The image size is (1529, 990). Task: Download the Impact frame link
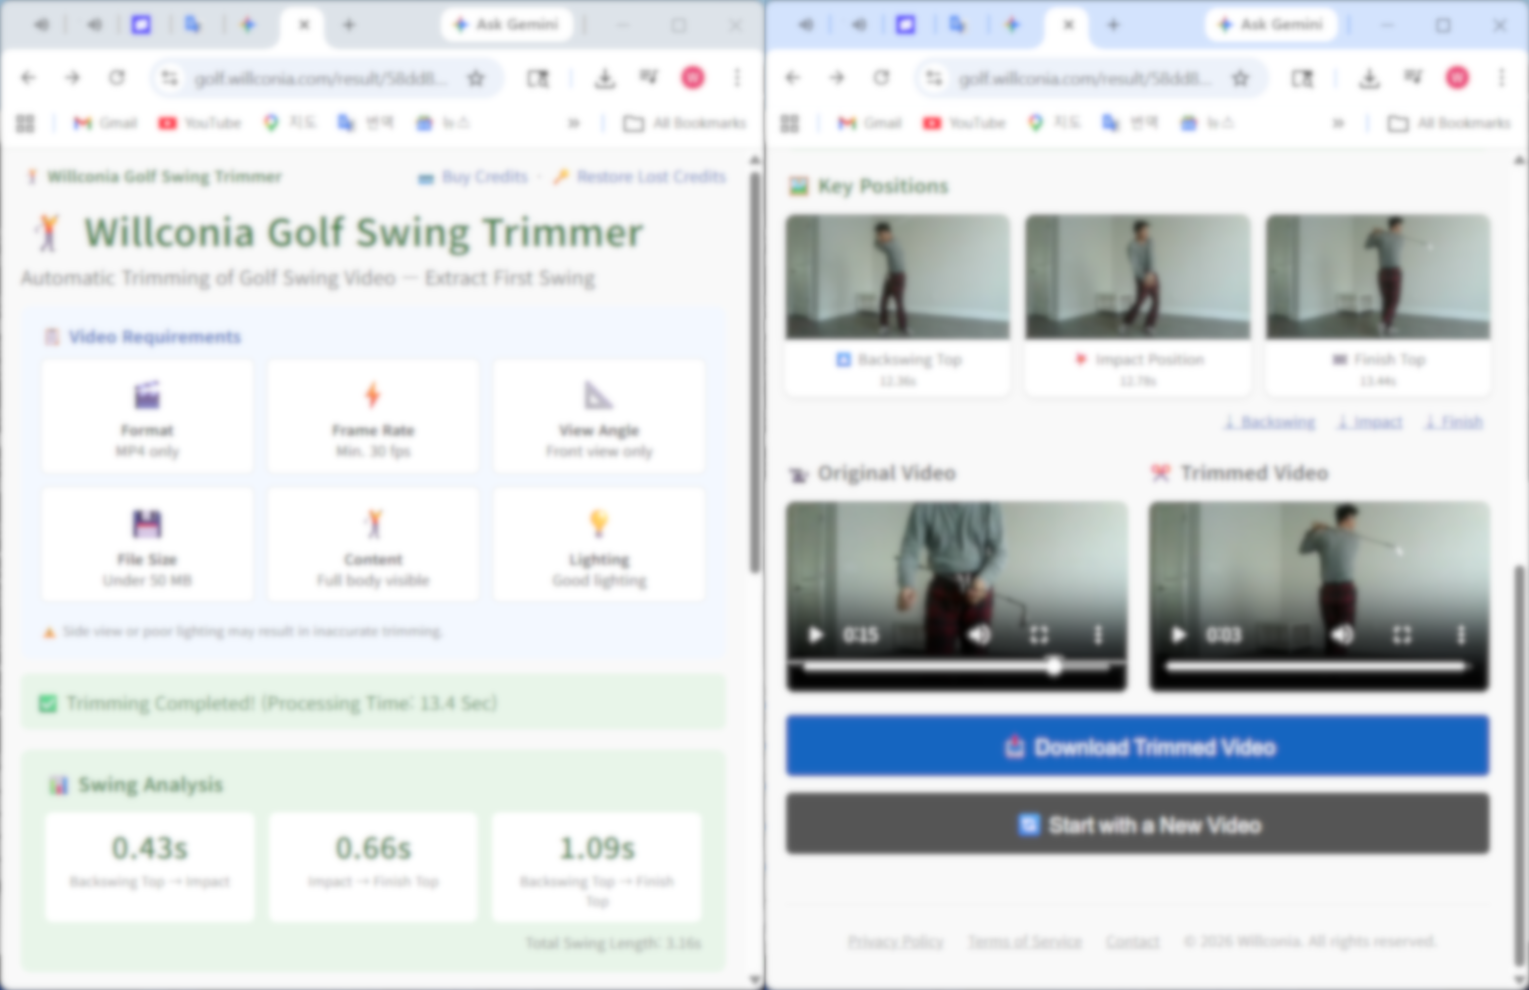click(x=1369, y=422)
